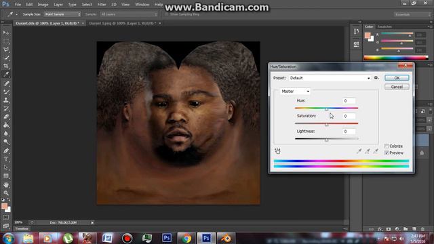Open the File menu
This screenshot has width=434, height=244.
(x=18, y=5)
